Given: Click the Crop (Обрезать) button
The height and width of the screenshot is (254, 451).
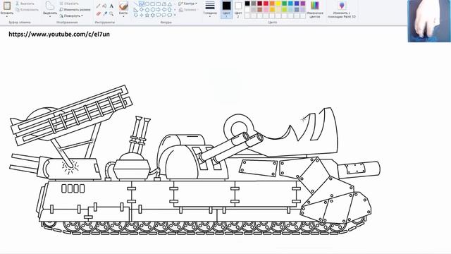Looking at the screenshot, I should [69, 4].
